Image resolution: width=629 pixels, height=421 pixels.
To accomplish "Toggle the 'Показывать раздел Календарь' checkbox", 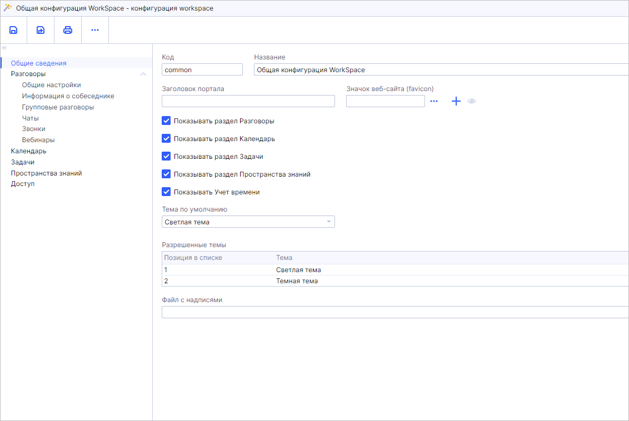I will click(166, 138).
